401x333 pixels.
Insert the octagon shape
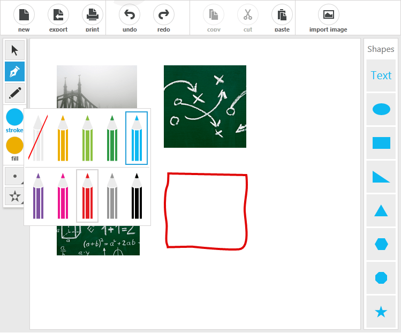[381, 278]
